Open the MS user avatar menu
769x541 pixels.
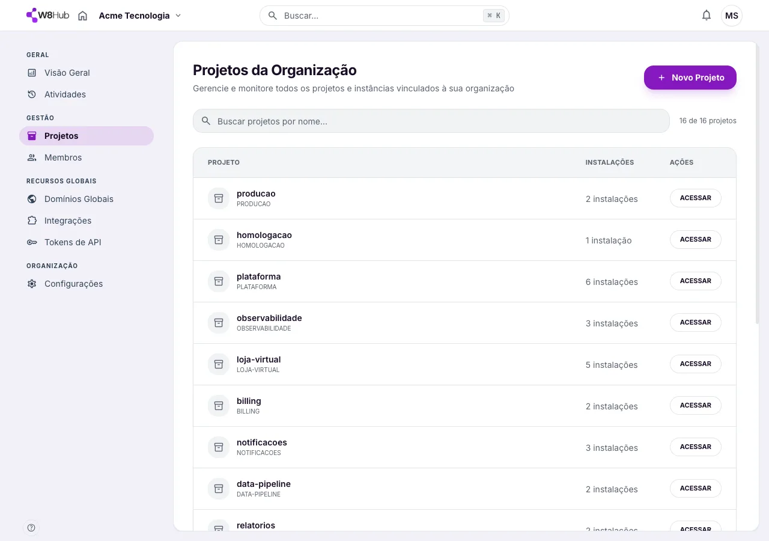tap(732, 16)
